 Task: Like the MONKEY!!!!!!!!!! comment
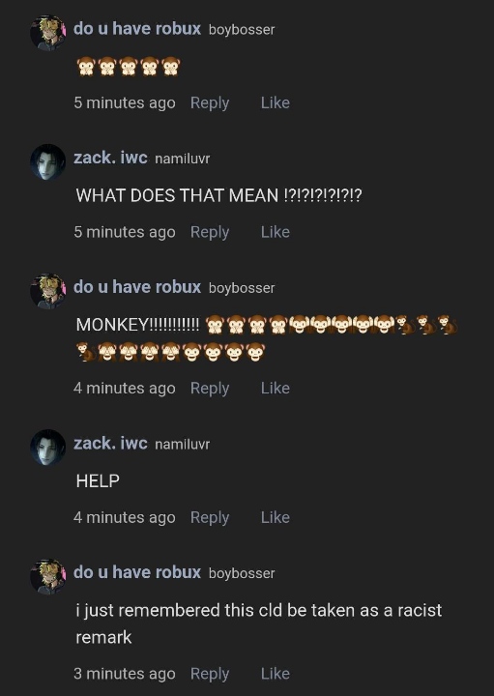coord(276,388)
